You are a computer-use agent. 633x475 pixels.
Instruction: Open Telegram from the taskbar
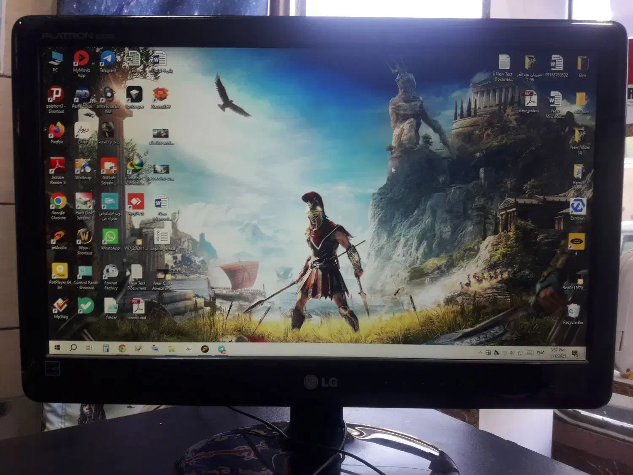[x=222, y=349]
